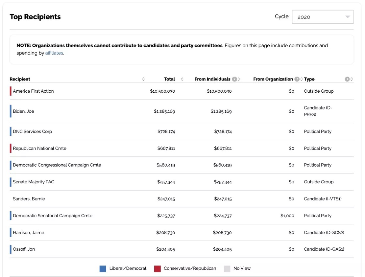Sort by From Organization arrow icon
This screenshot has width=365, height=277.
point(302,79)
